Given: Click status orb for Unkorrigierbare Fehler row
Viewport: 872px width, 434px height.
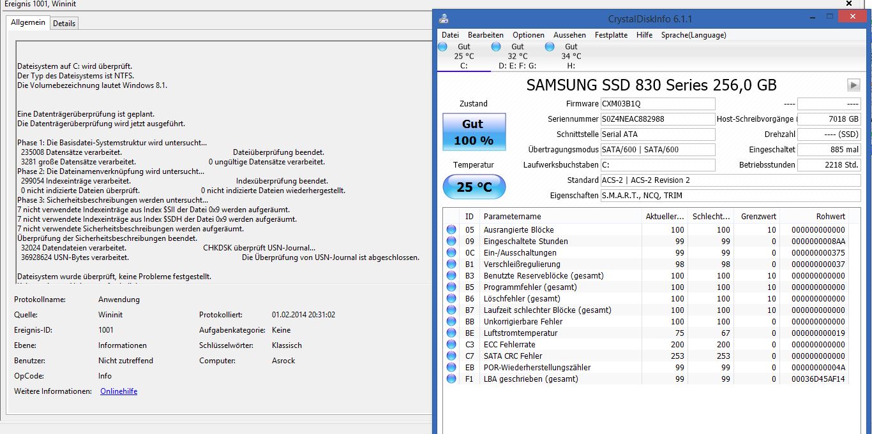Looking at the screenshot, I should click(451, 321).
